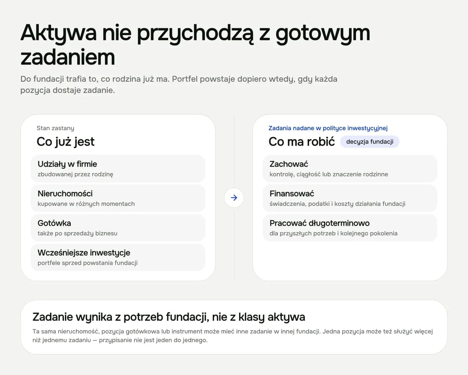
Task: Select the 'Finansować' task row
Action: (350, 198)
